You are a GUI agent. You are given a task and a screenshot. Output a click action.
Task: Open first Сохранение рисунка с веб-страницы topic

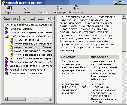[33, 51]
